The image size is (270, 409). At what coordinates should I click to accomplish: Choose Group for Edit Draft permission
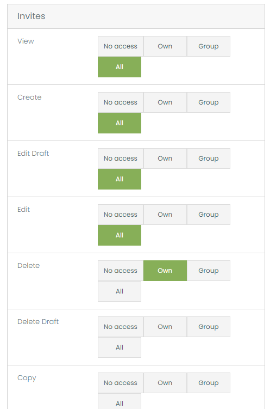coord(209,158)
